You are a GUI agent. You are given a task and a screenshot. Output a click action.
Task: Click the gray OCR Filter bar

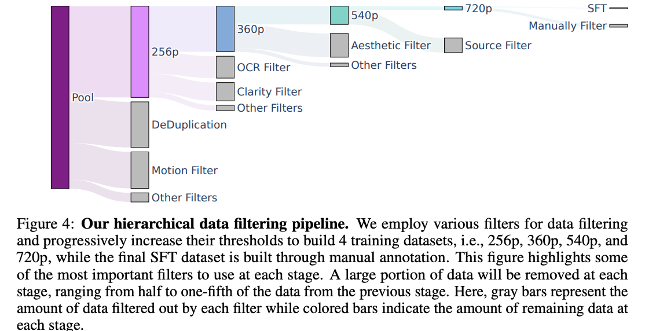pyautogui.click(x=225, y=67)
